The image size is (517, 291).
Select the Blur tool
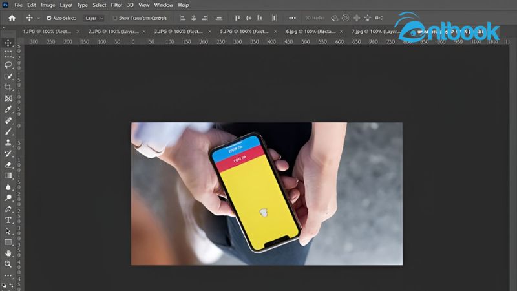click(x=8, y=187)
